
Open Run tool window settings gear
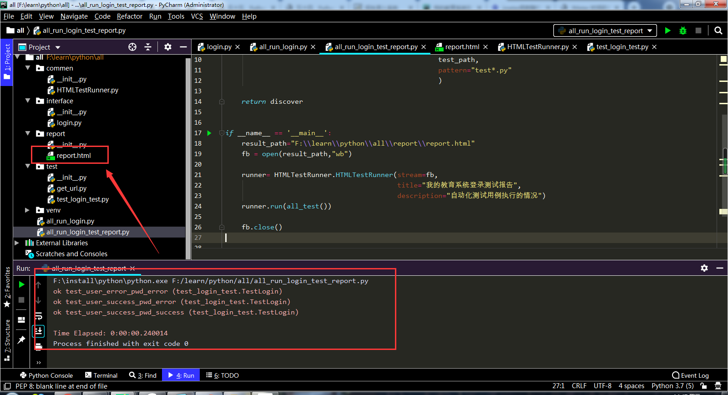pos(704,268)
